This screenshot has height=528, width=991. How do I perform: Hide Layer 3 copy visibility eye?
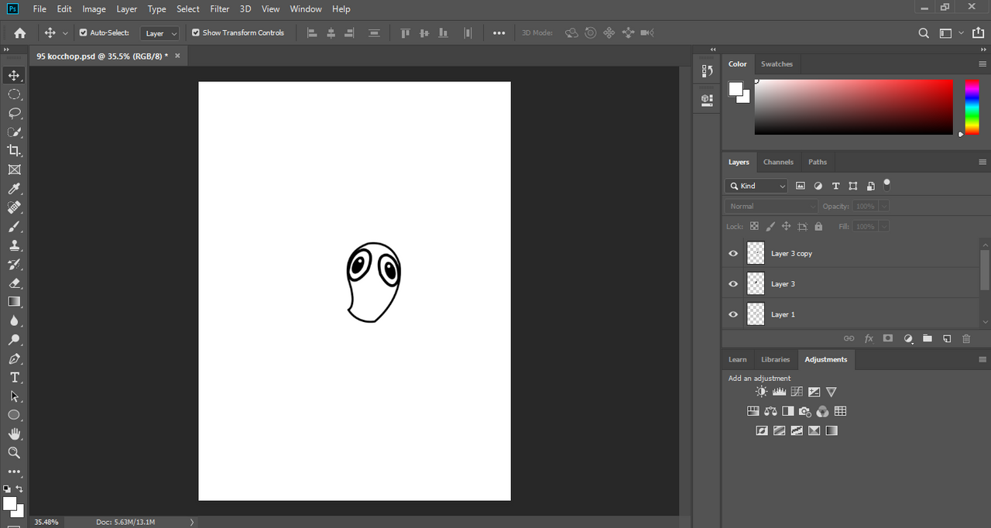point(733,253)
